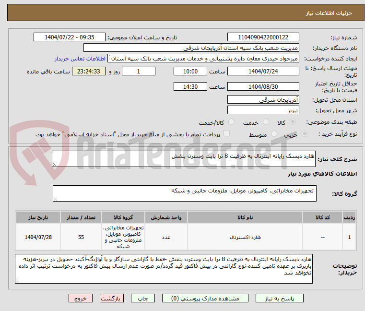Screen dimensions: 365x311
Task: Click the 'گروه کالا' table column header
Action: (x=123, y=217)
